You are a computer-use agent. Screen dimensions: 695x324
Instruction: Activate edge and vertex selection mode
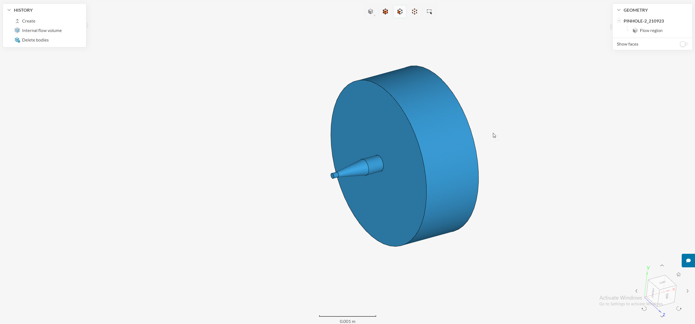[414, 12]
